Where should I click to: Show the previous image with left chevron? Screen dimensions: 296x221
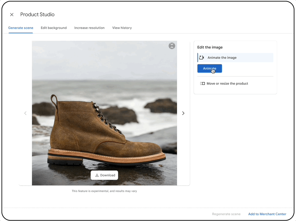[26, 113]
